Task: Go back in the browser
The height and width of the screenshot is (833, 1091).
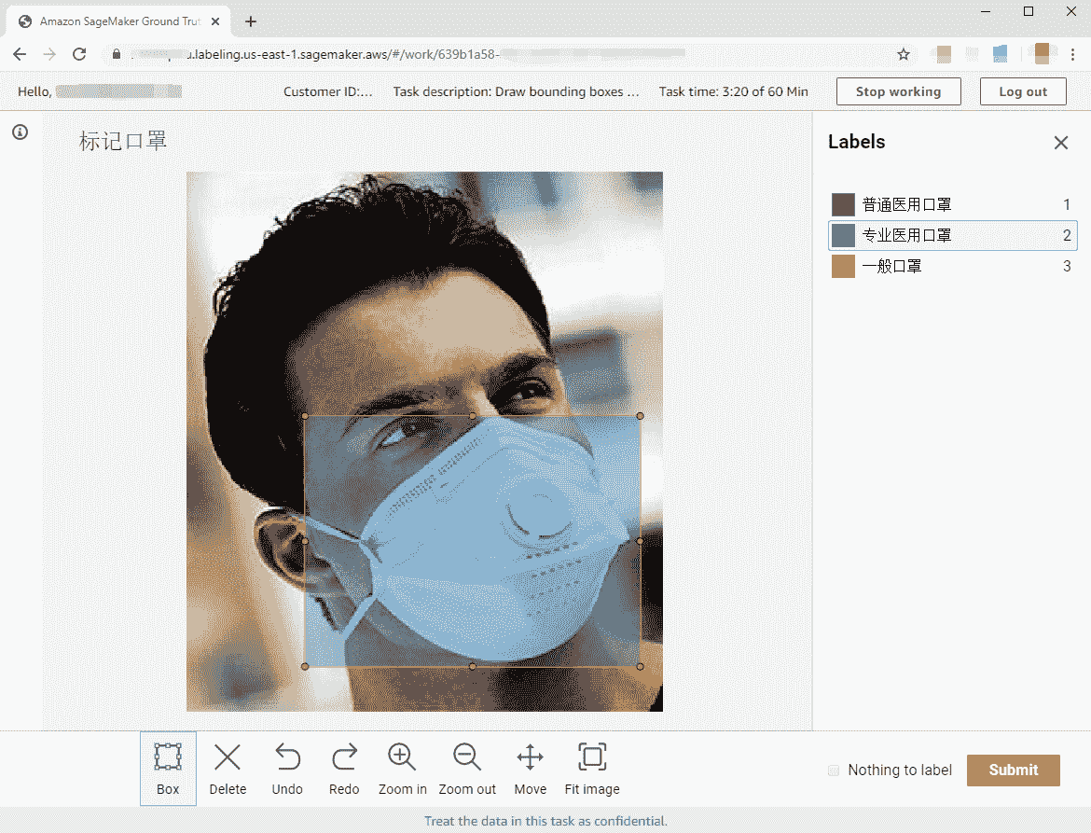Action: click(20, 54)
